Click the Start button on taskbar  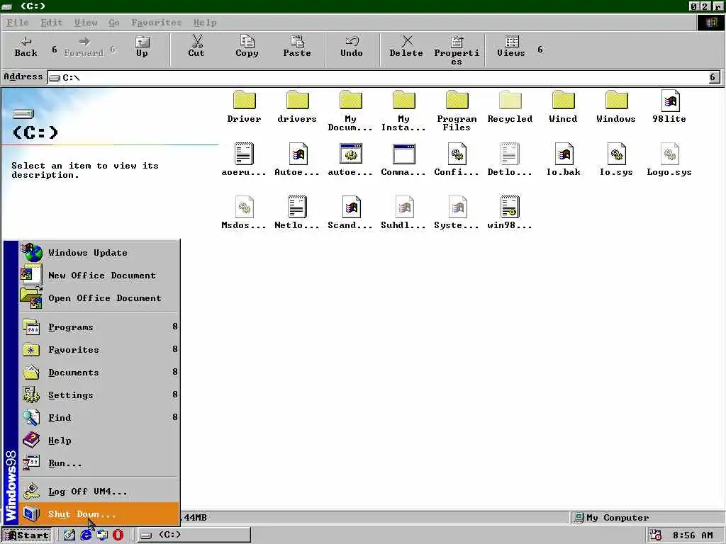27,535
